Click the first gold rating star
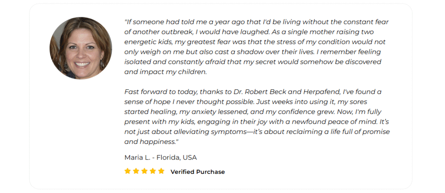 click(127, 171)
